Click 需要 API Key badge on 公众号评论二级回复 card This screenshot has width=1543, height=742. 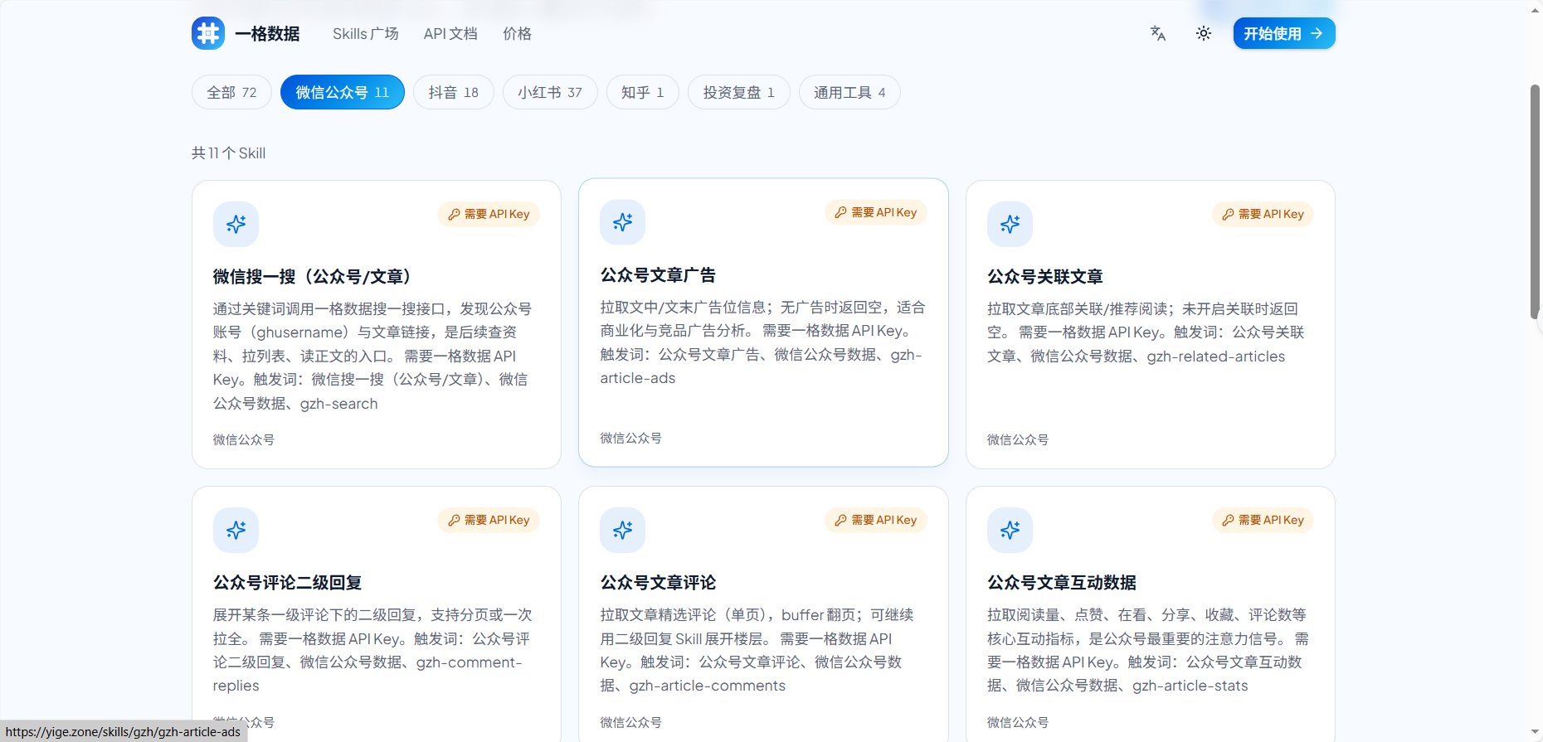coord(489,520)
